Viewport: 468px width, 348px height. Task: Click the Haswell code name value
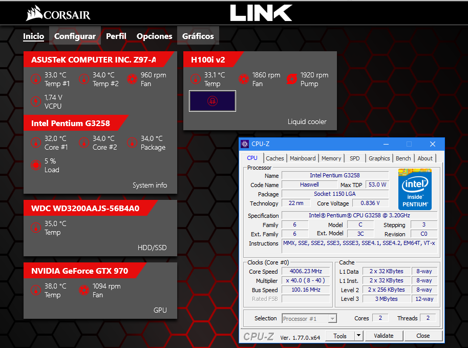coord(309,185)
